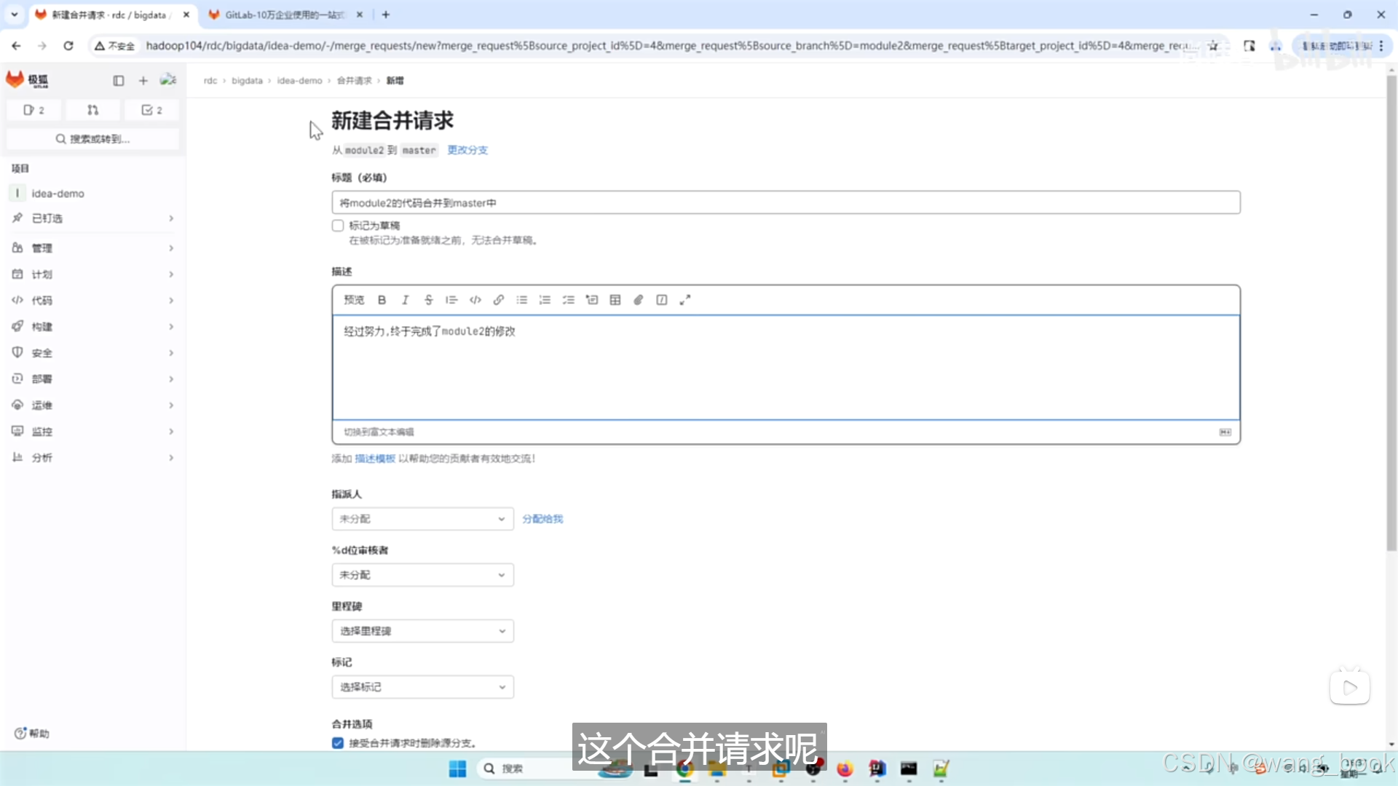Insert a bullet list
This screenshot has height=786, width=1398.
[521, 300]
